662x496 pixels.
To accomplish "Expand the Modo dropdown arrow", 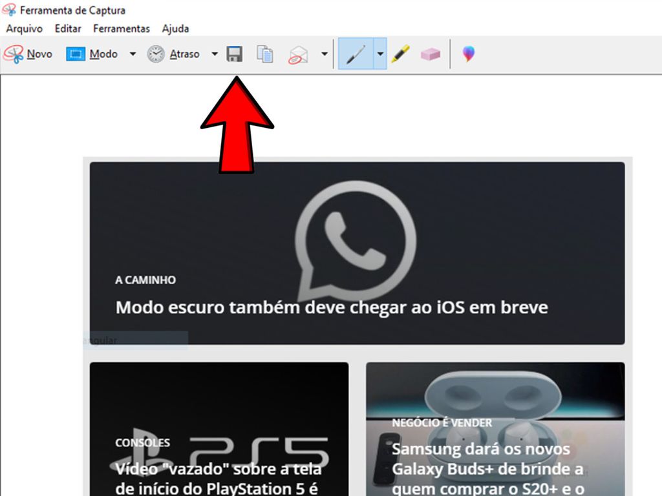I will pos(133,54).
